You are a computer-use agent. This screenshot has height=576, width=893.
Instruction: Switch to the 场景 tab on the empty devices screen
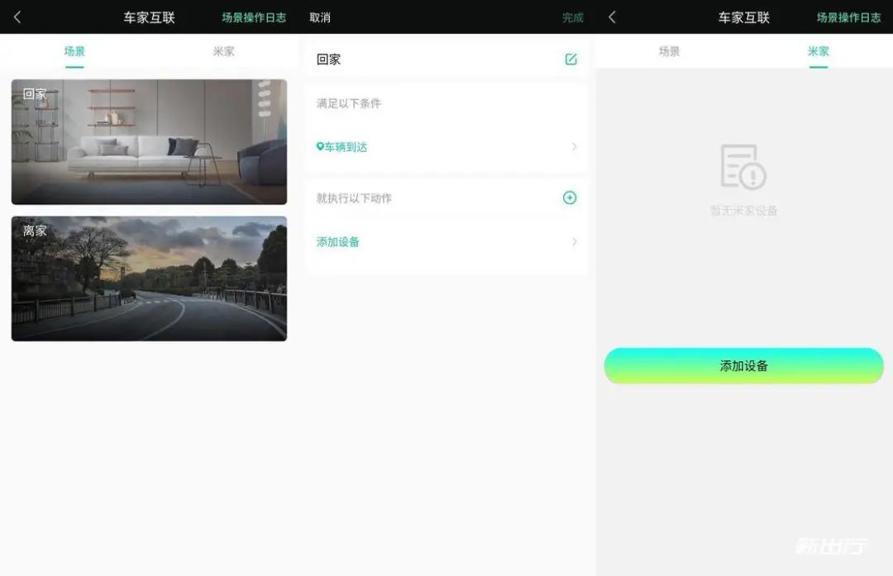pos(669,51)
